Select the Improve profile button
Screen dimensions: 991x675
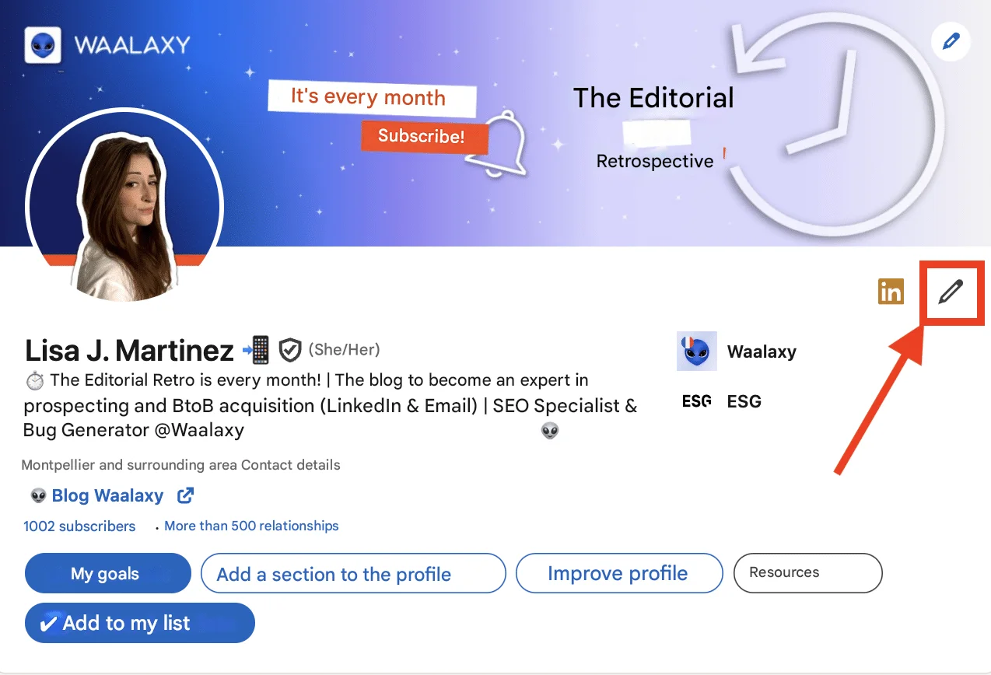point(619,574)
